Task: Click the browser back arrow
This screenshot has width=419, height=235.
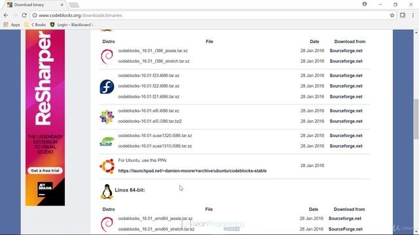Action: tap(6, 16)
